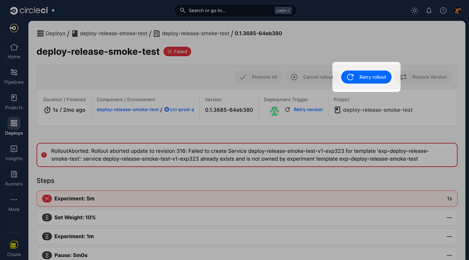
Task: Open the help question mark icon
Action: coord(443,10)
